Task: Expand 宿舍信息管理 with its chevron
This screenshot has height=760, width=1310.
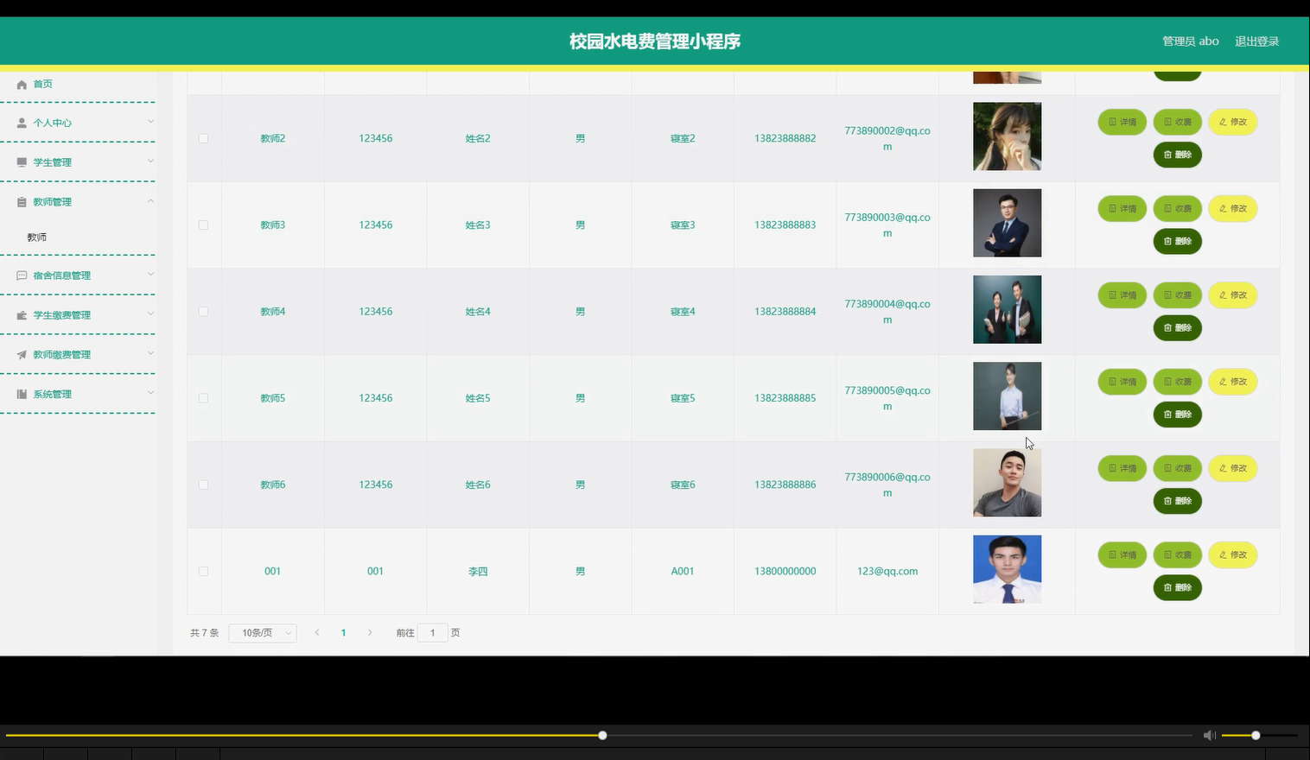Action: [150, 275]
